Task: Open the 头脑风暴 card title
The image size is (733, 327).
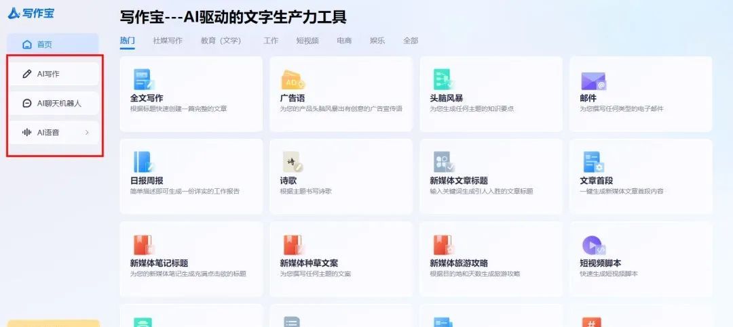Action: click(x=447, y=98)
